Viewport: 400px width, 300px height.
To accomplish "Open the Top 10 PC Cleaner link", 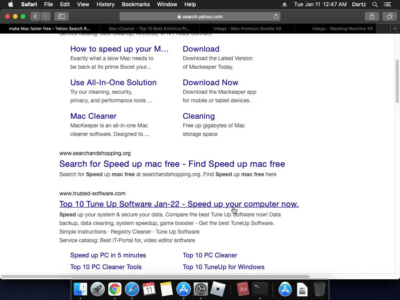I will [x=210, y=255].
